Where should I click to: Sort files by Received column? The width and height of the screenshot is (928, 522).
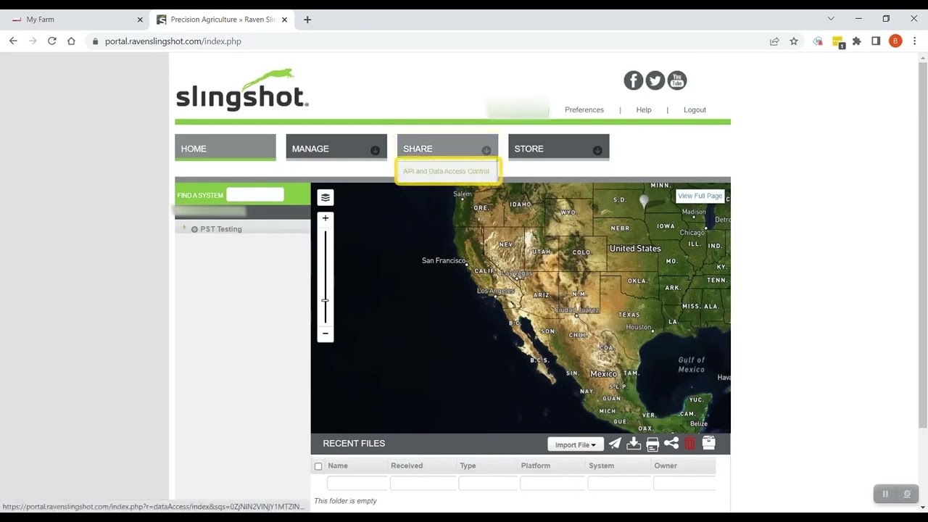pyautogui.click(x=407, y=465)
